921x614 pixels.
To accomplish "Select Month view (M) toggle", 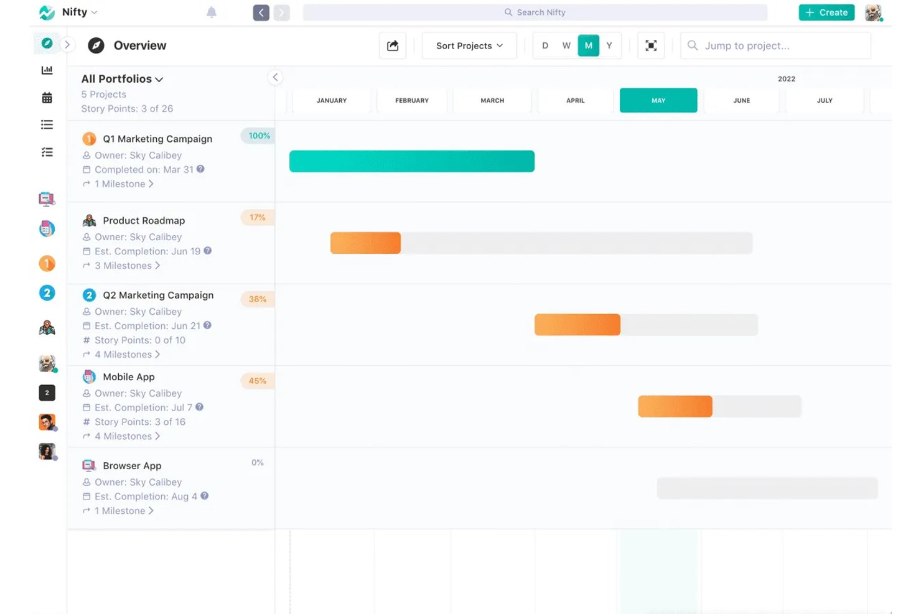I will (x=589, y=45).
